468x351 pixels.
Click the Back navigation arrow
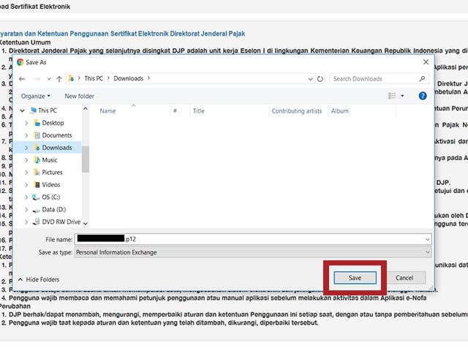tap(22, 78)
